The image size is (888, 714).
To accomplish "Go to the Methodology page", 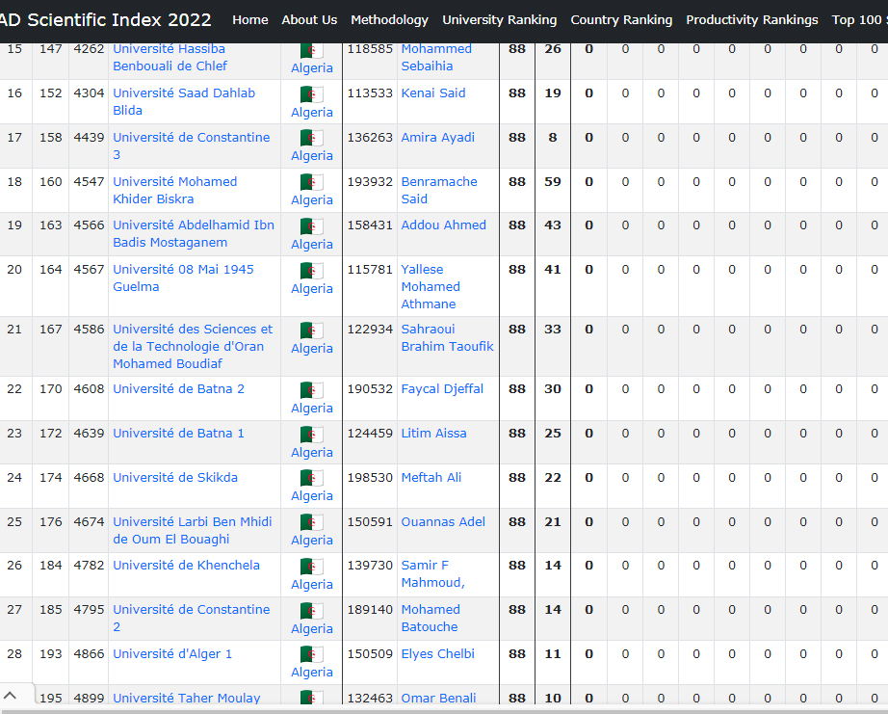I will (389, 19).
